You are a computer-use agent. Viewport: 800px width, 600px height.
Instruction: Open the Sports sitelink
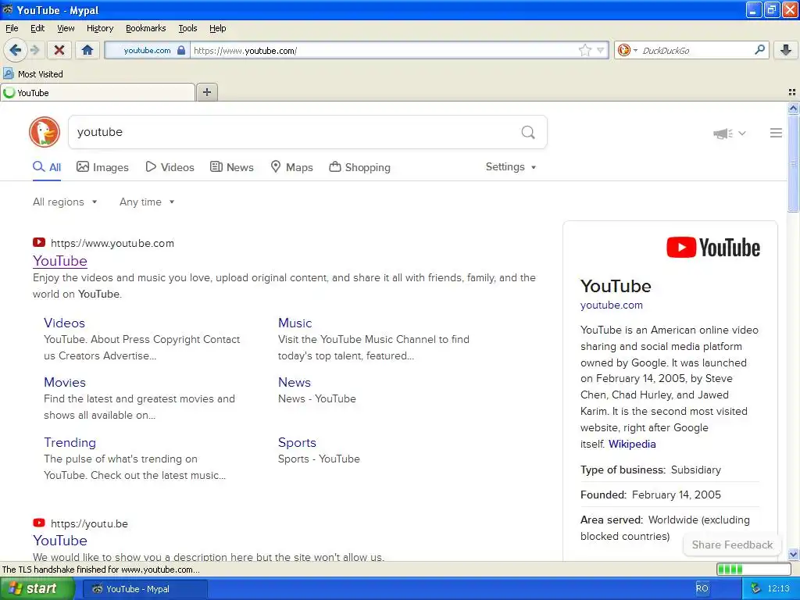click(x=297, y=442)
